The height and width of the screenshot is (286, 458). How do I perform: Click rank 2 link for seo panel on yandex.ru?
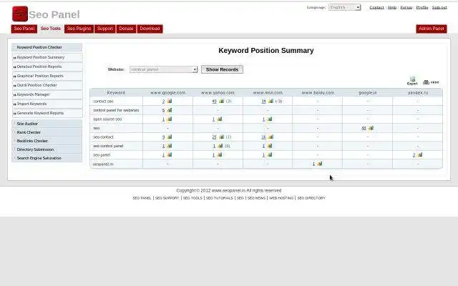coord(414,155)
